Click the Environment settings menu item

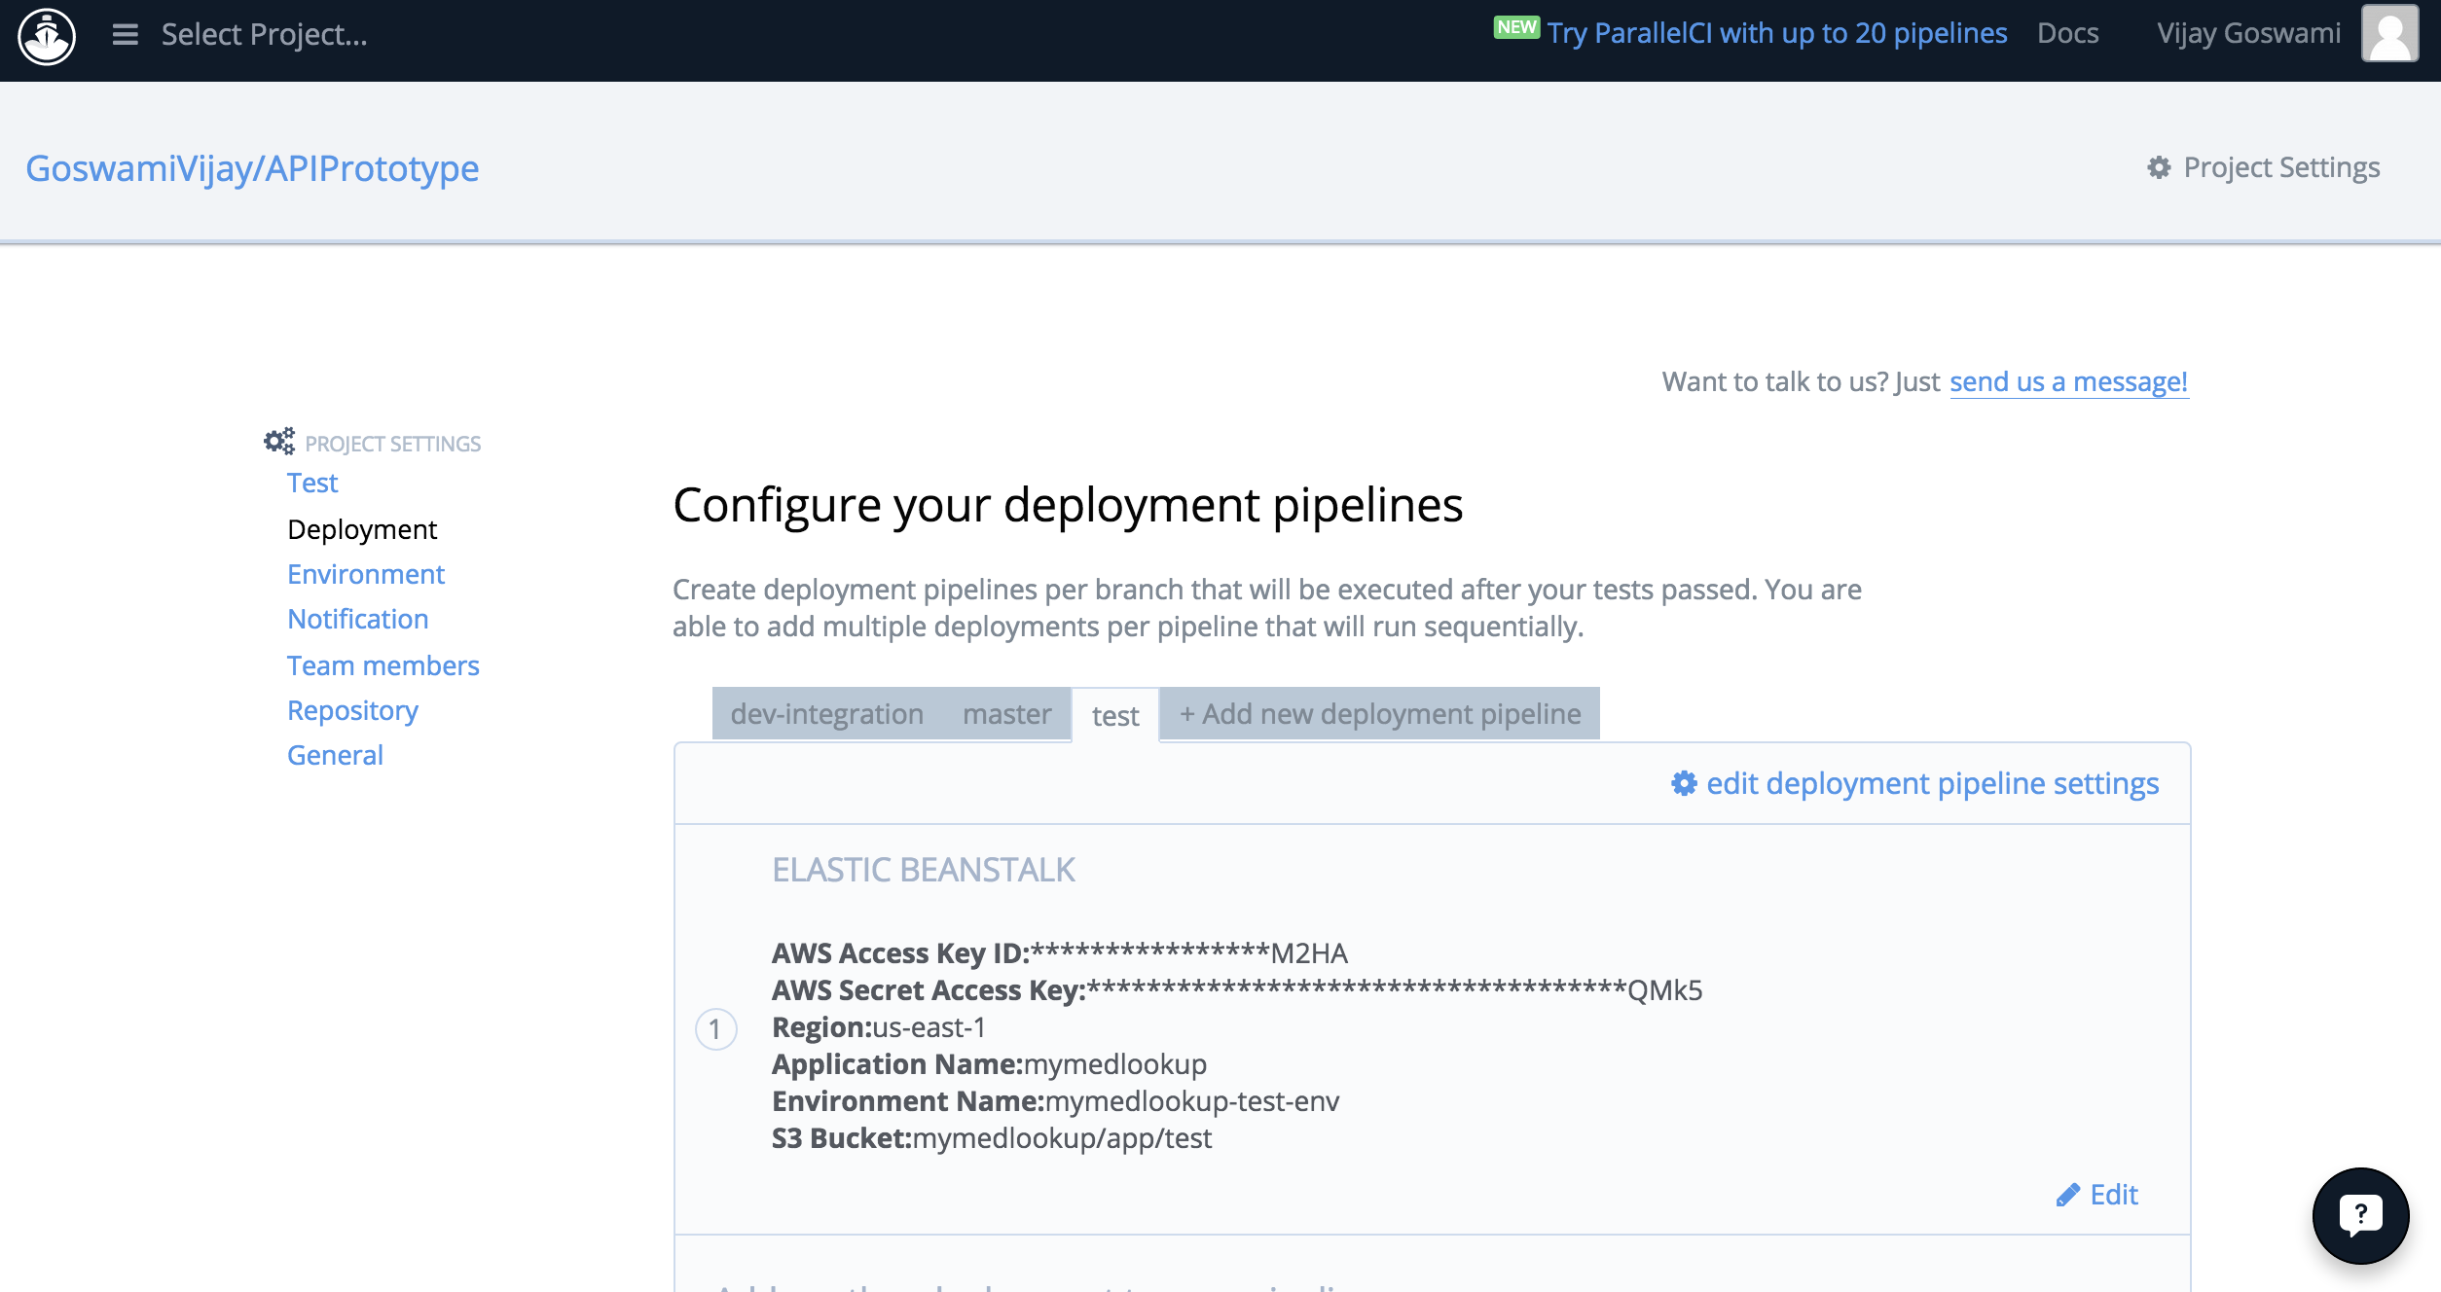pyautogui.click(x=365, y=573)
